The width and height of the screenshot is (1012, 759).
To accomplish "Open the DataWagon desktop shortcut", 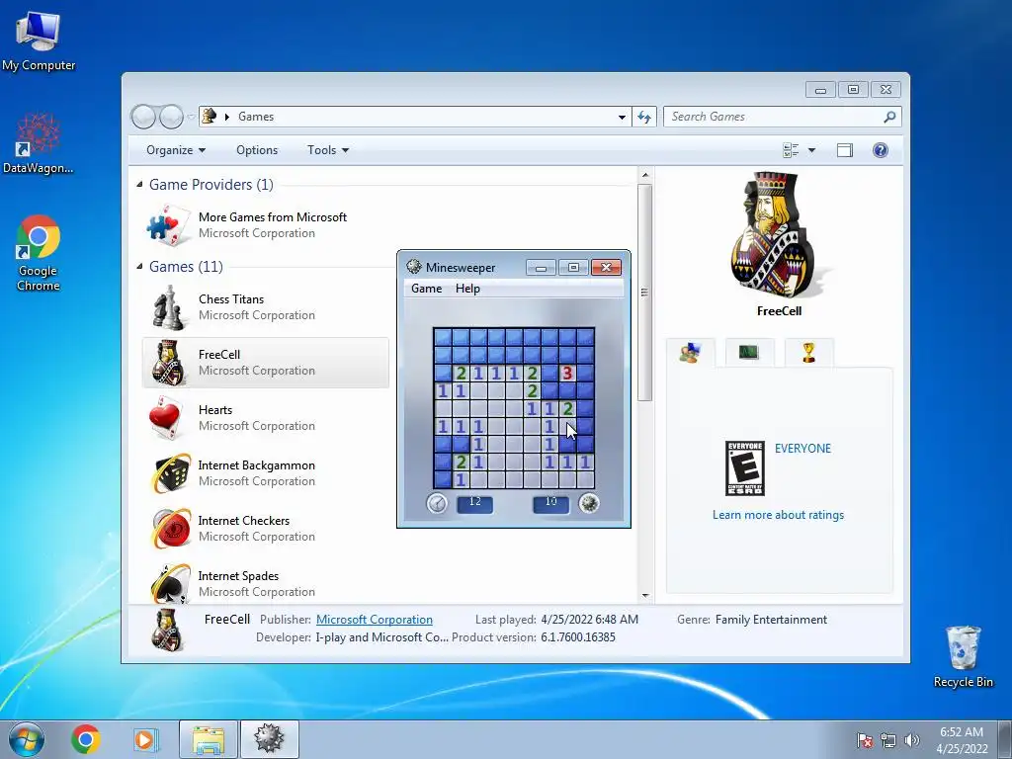I will coord(39,143).
